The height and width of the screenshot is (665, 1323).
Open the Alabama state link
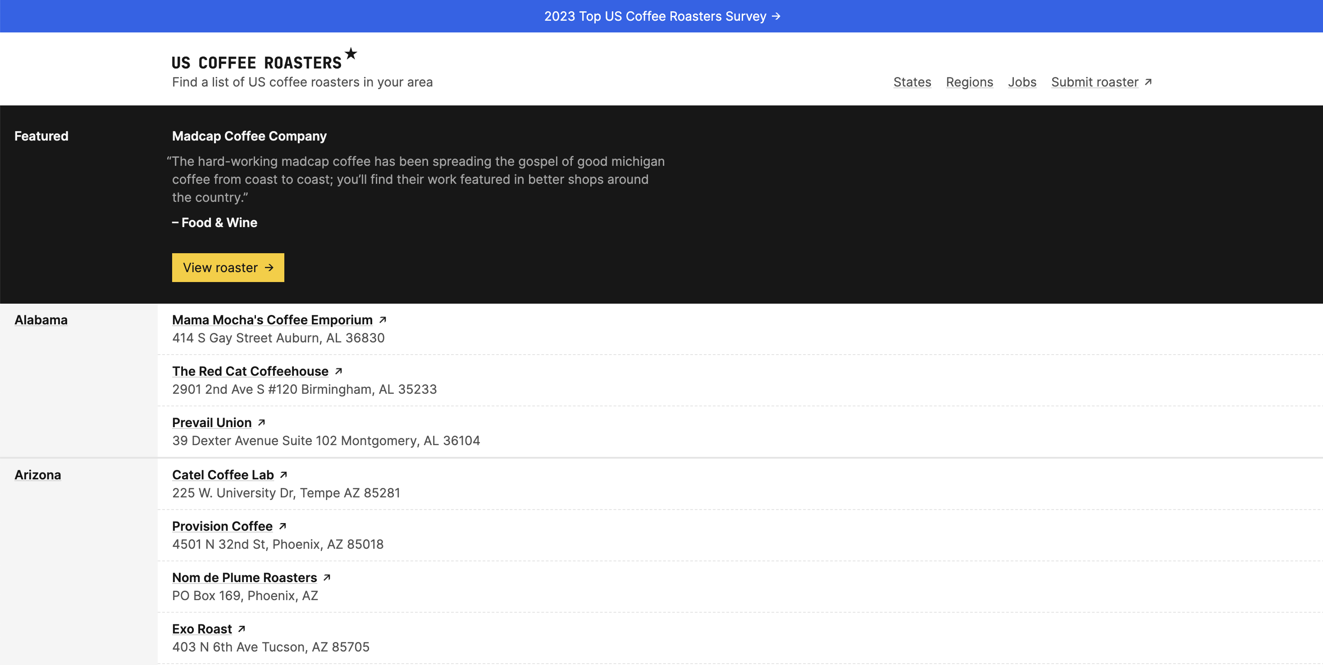(x=41, y=320)
